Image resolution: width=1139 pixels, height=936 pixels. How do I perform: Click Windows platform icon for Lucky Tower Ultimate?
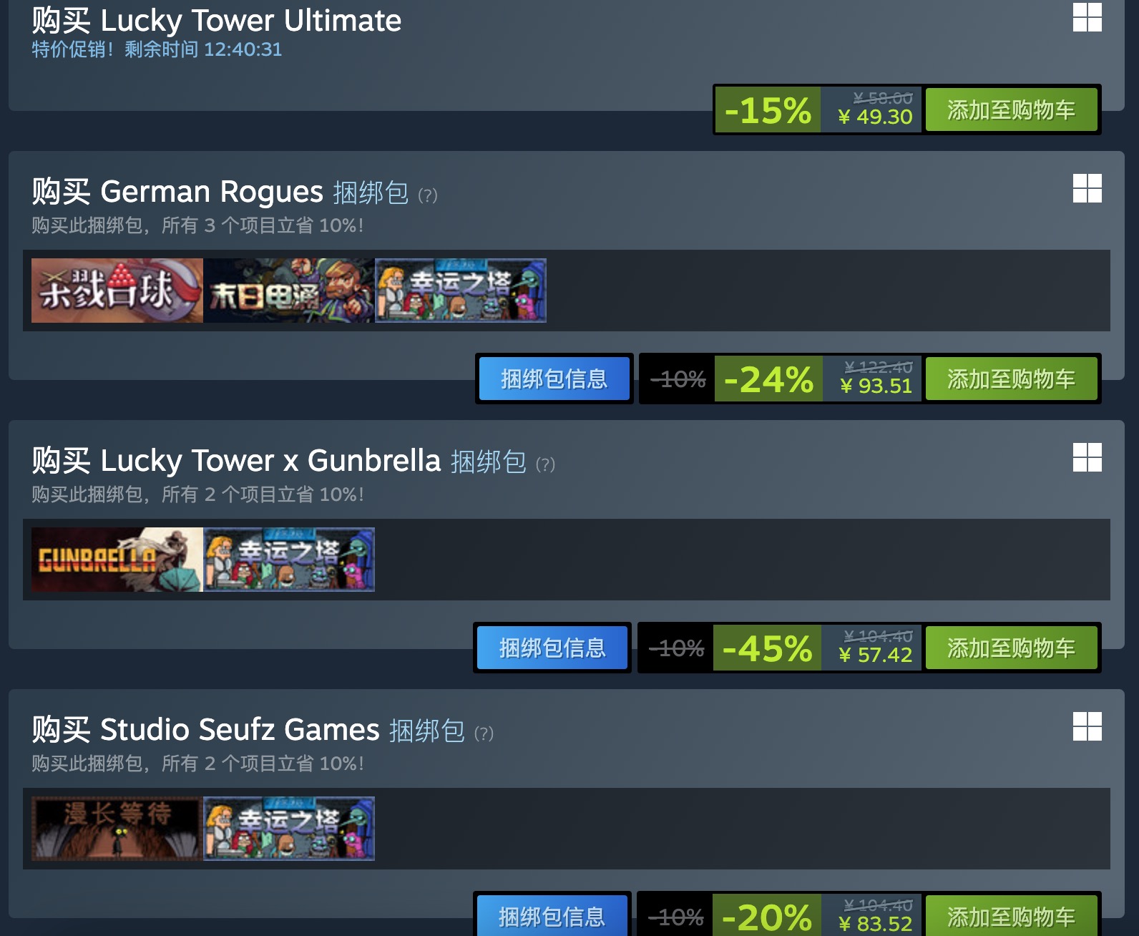click(1087, 17)
